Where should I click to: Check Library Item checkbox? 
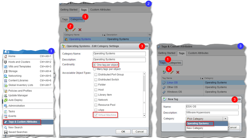pyautogui.click(x=96, y=95)
